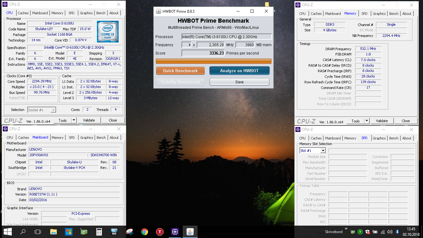Click Validate in CPU-Z CPU window
The height and width of the screenshot is (238, 423).
89,120
